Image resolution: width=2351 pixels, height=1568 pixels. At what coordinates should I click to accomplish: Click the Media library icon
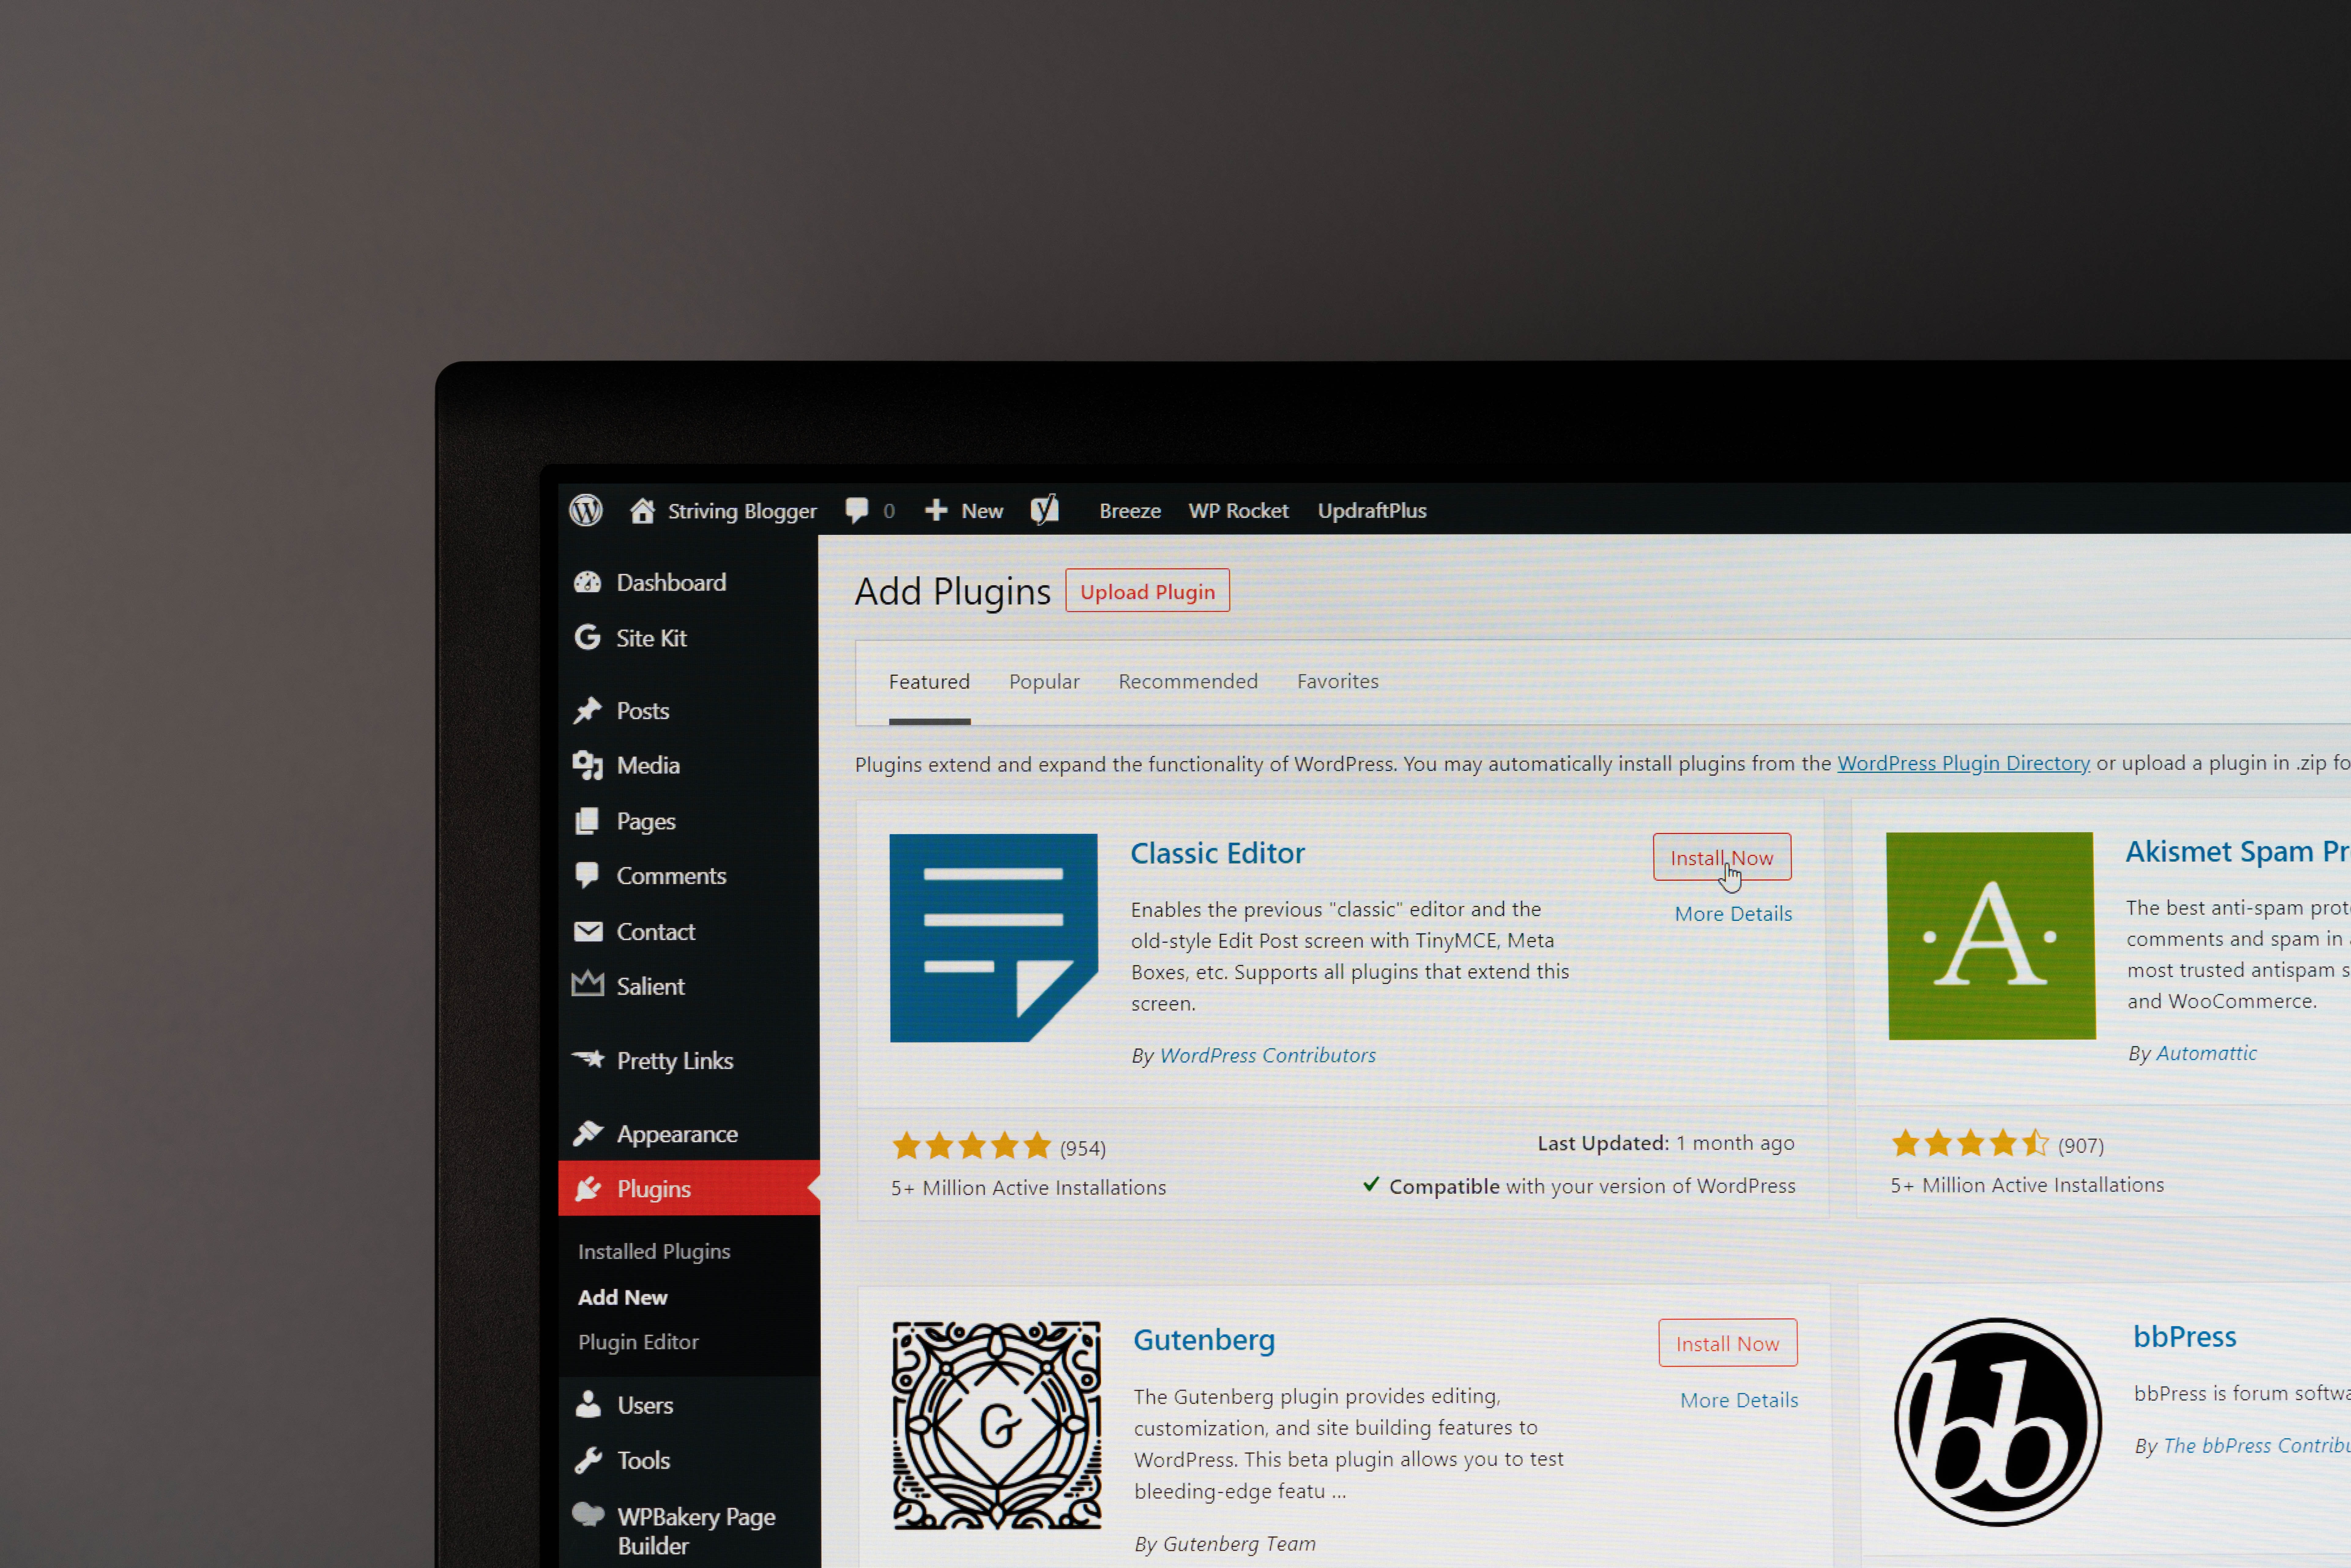click(588, 765)
